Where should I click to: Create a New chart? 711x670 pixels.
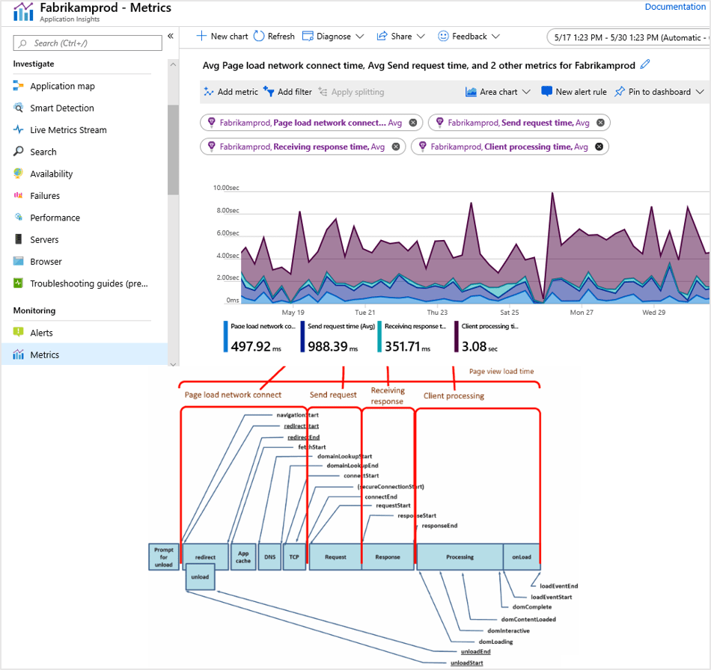[222, 36]
